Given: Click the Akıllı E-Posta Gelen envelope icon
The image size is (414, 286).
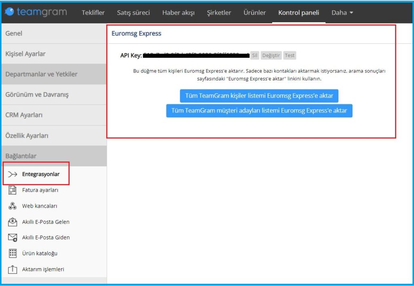Looking at the screenshot, I should (x=13, y=222).
